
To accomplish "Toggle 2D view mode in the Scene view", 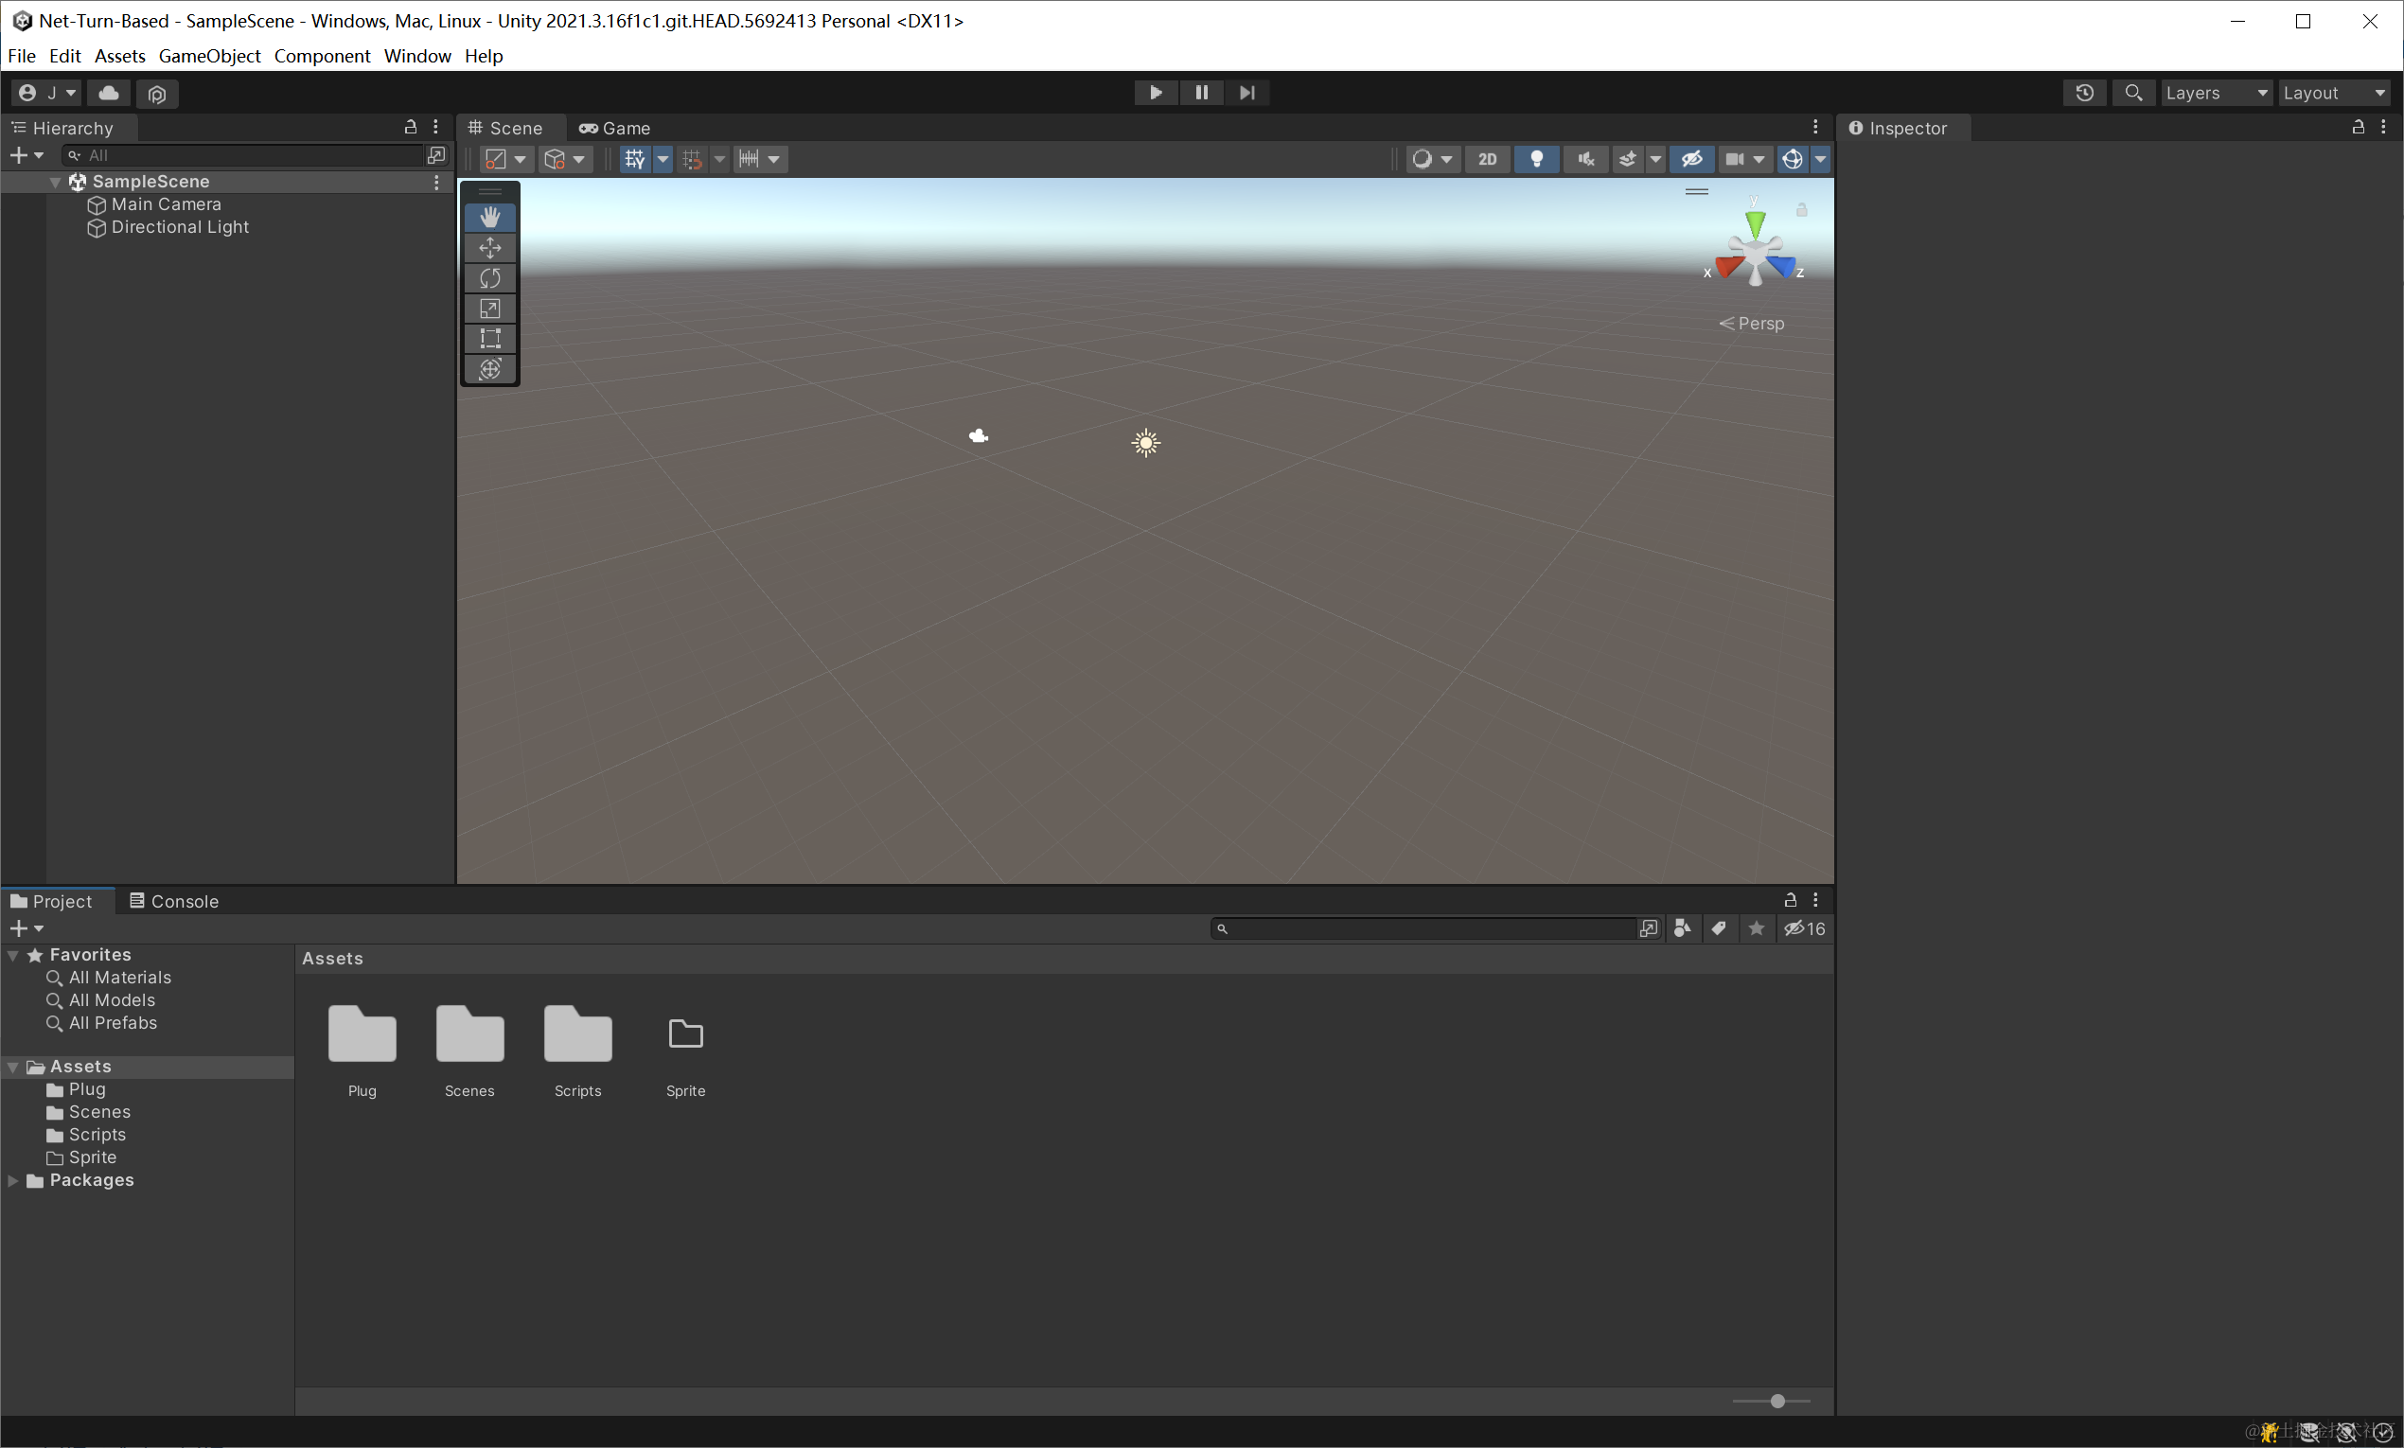I will tap(1487, 158).
